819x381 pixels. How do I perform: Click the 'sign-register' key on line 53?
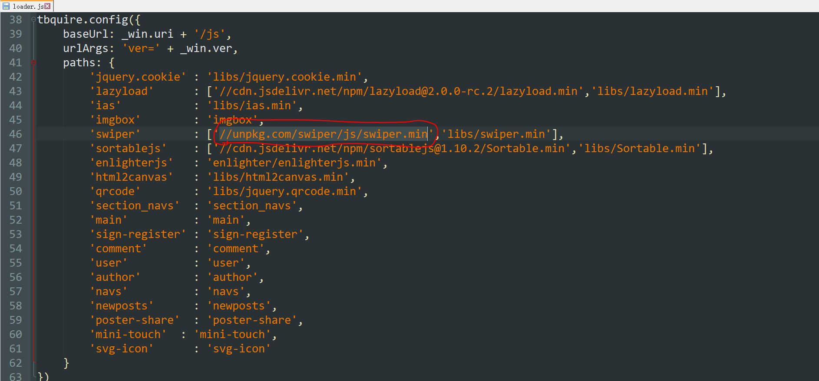click(138, 234)
